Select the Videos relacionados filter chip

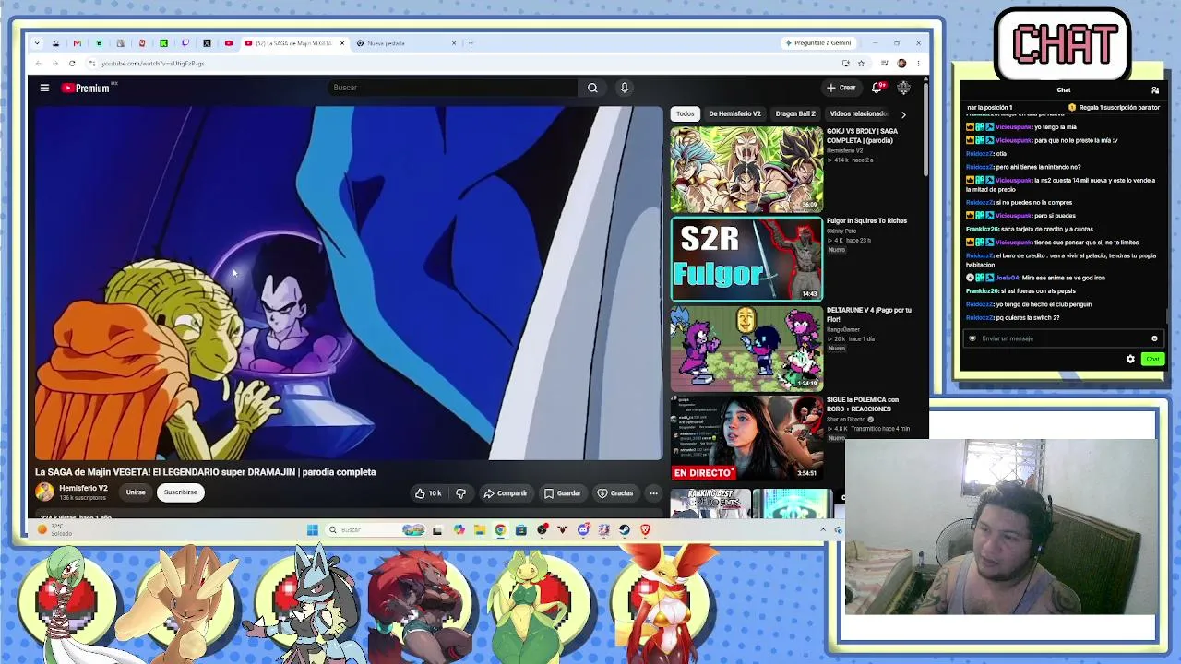pyautogui.click(x=858, y=113)
